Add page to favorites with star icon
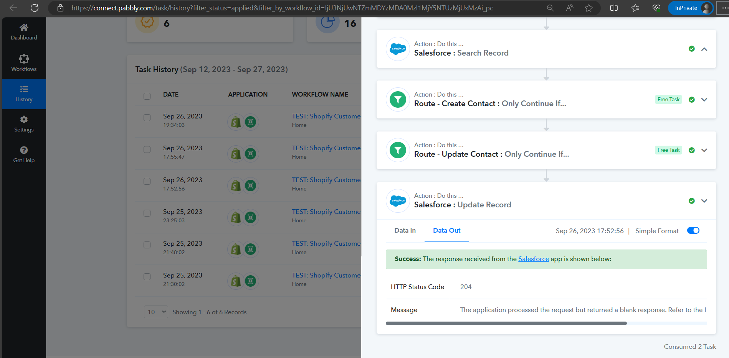729x358 pixels. [x=588, y=8]
